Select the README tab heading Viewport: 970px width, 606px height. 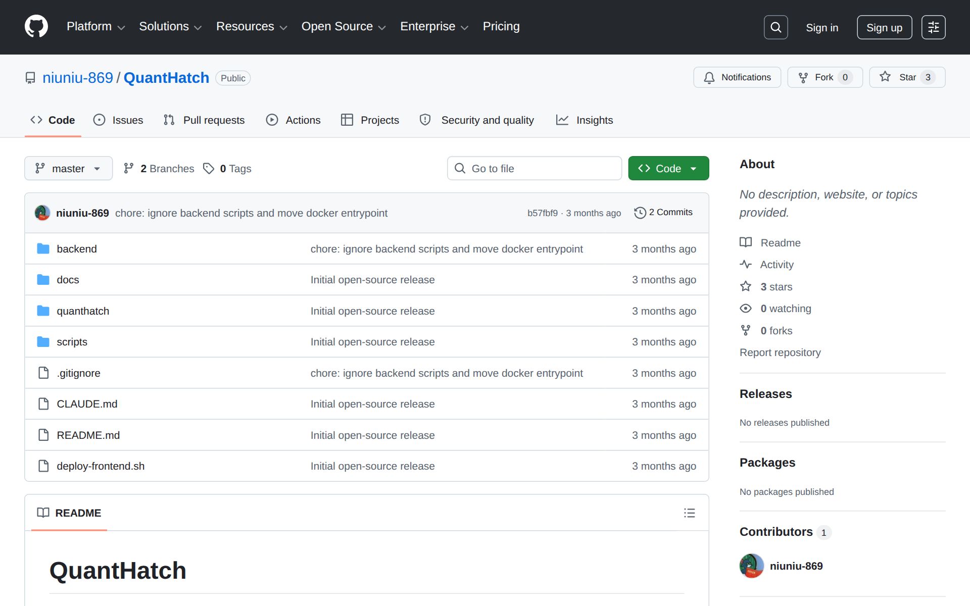click(x=69, y=513)
